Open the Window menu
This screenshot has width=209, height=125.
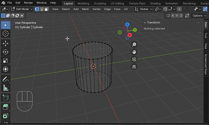coord(41,3)
